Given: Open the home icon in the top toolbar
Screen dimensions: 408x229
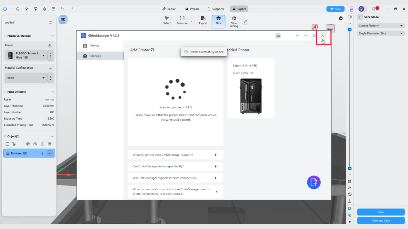Looking at the screenshot, I should [19, 9].
